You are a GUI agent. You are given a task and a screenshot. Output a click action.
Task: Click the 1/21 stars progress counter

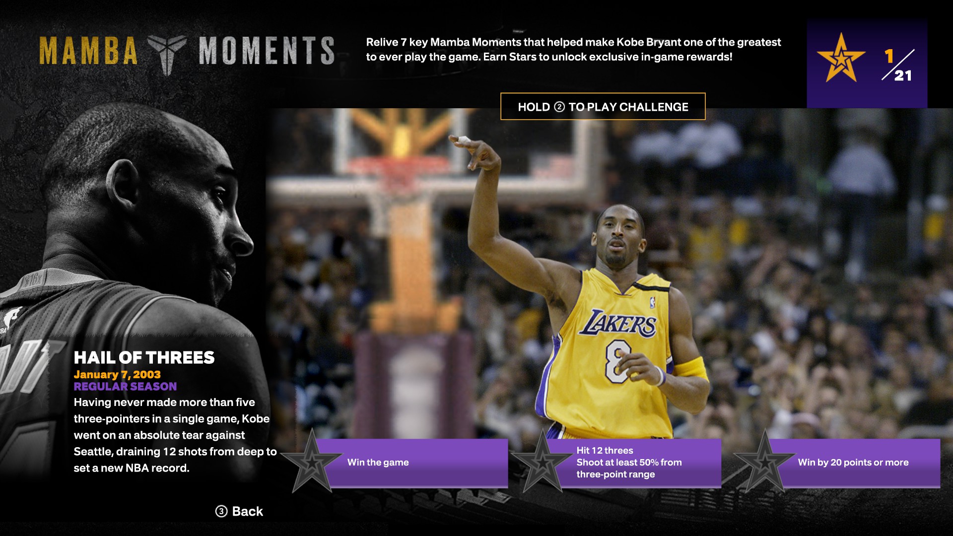coord(898,65)
